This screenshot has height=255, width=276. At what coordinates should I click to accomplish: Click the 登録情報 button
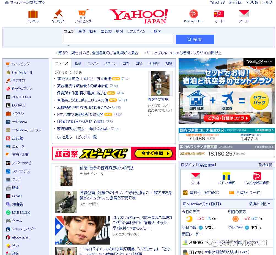[x=265, y=165]
